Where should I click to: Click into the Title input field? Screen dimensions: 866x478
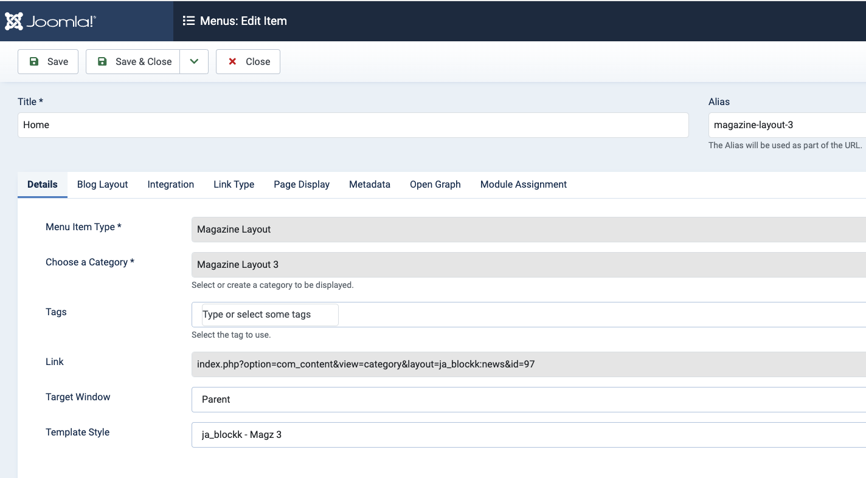click(x=353, y=125)
